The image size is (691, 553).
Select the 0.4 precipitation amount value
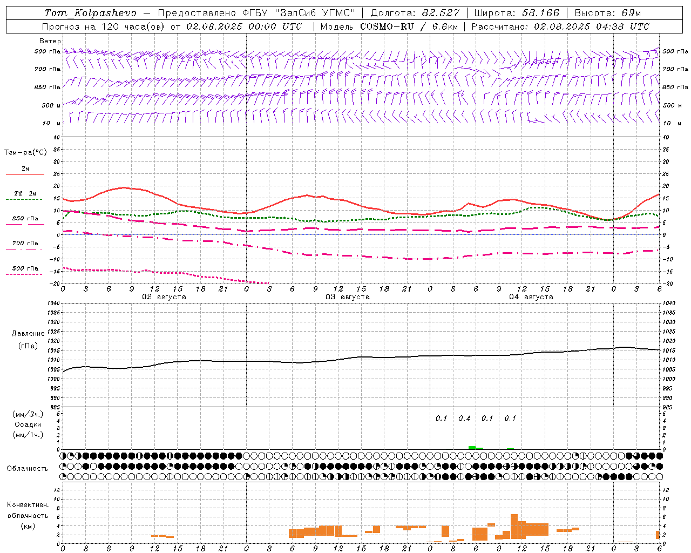(x=464, y=418)
